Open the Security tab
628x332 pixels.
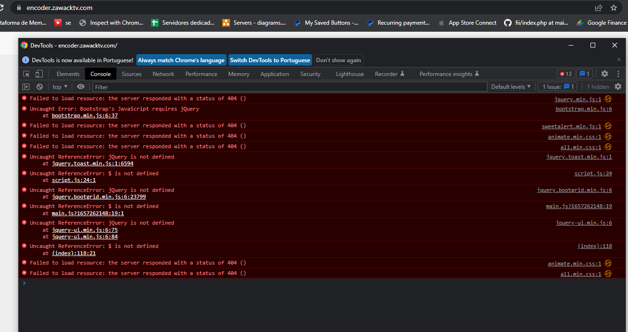[310, 74]
